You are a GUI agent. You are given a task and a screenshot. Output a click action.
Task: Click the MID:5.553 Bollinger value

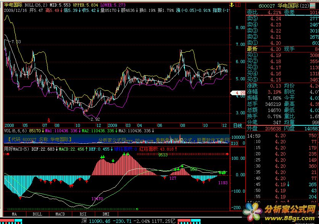coord(60,5)
